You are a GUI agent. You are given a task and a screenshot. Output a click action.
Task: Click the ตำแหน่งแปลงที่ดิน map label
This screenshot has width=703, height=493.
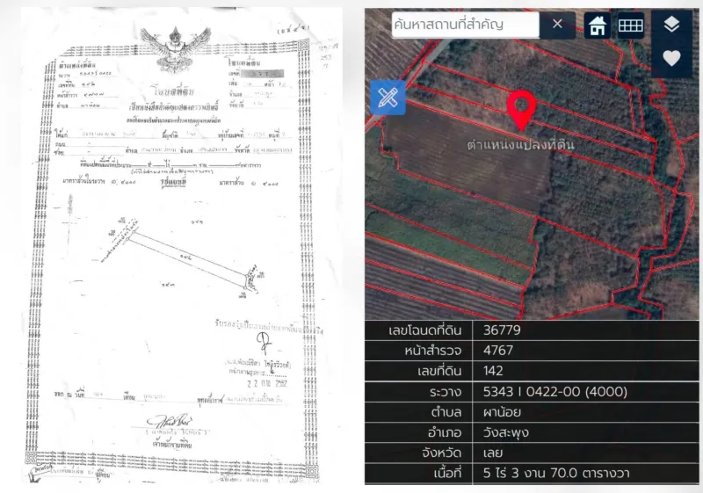(x=520, y=144)
